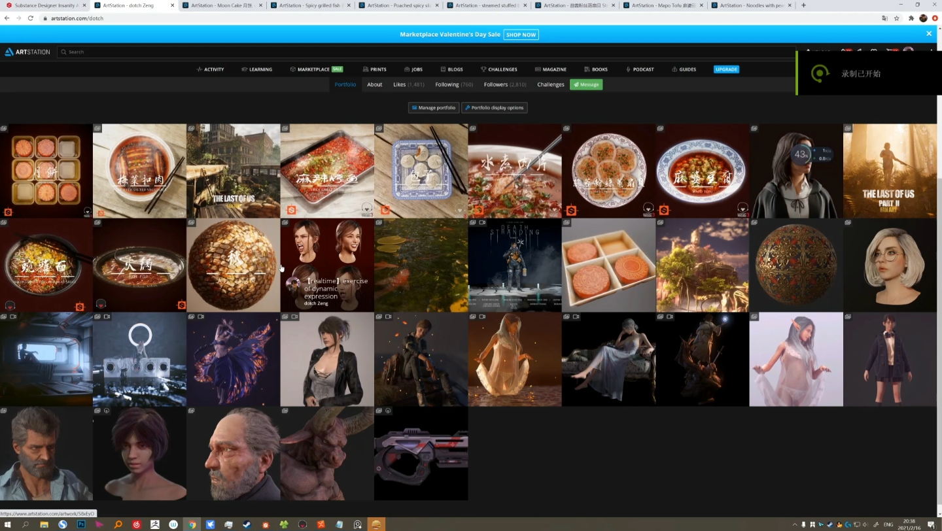
Task: Bookmark this page with star icon
Action: [897, 18]
